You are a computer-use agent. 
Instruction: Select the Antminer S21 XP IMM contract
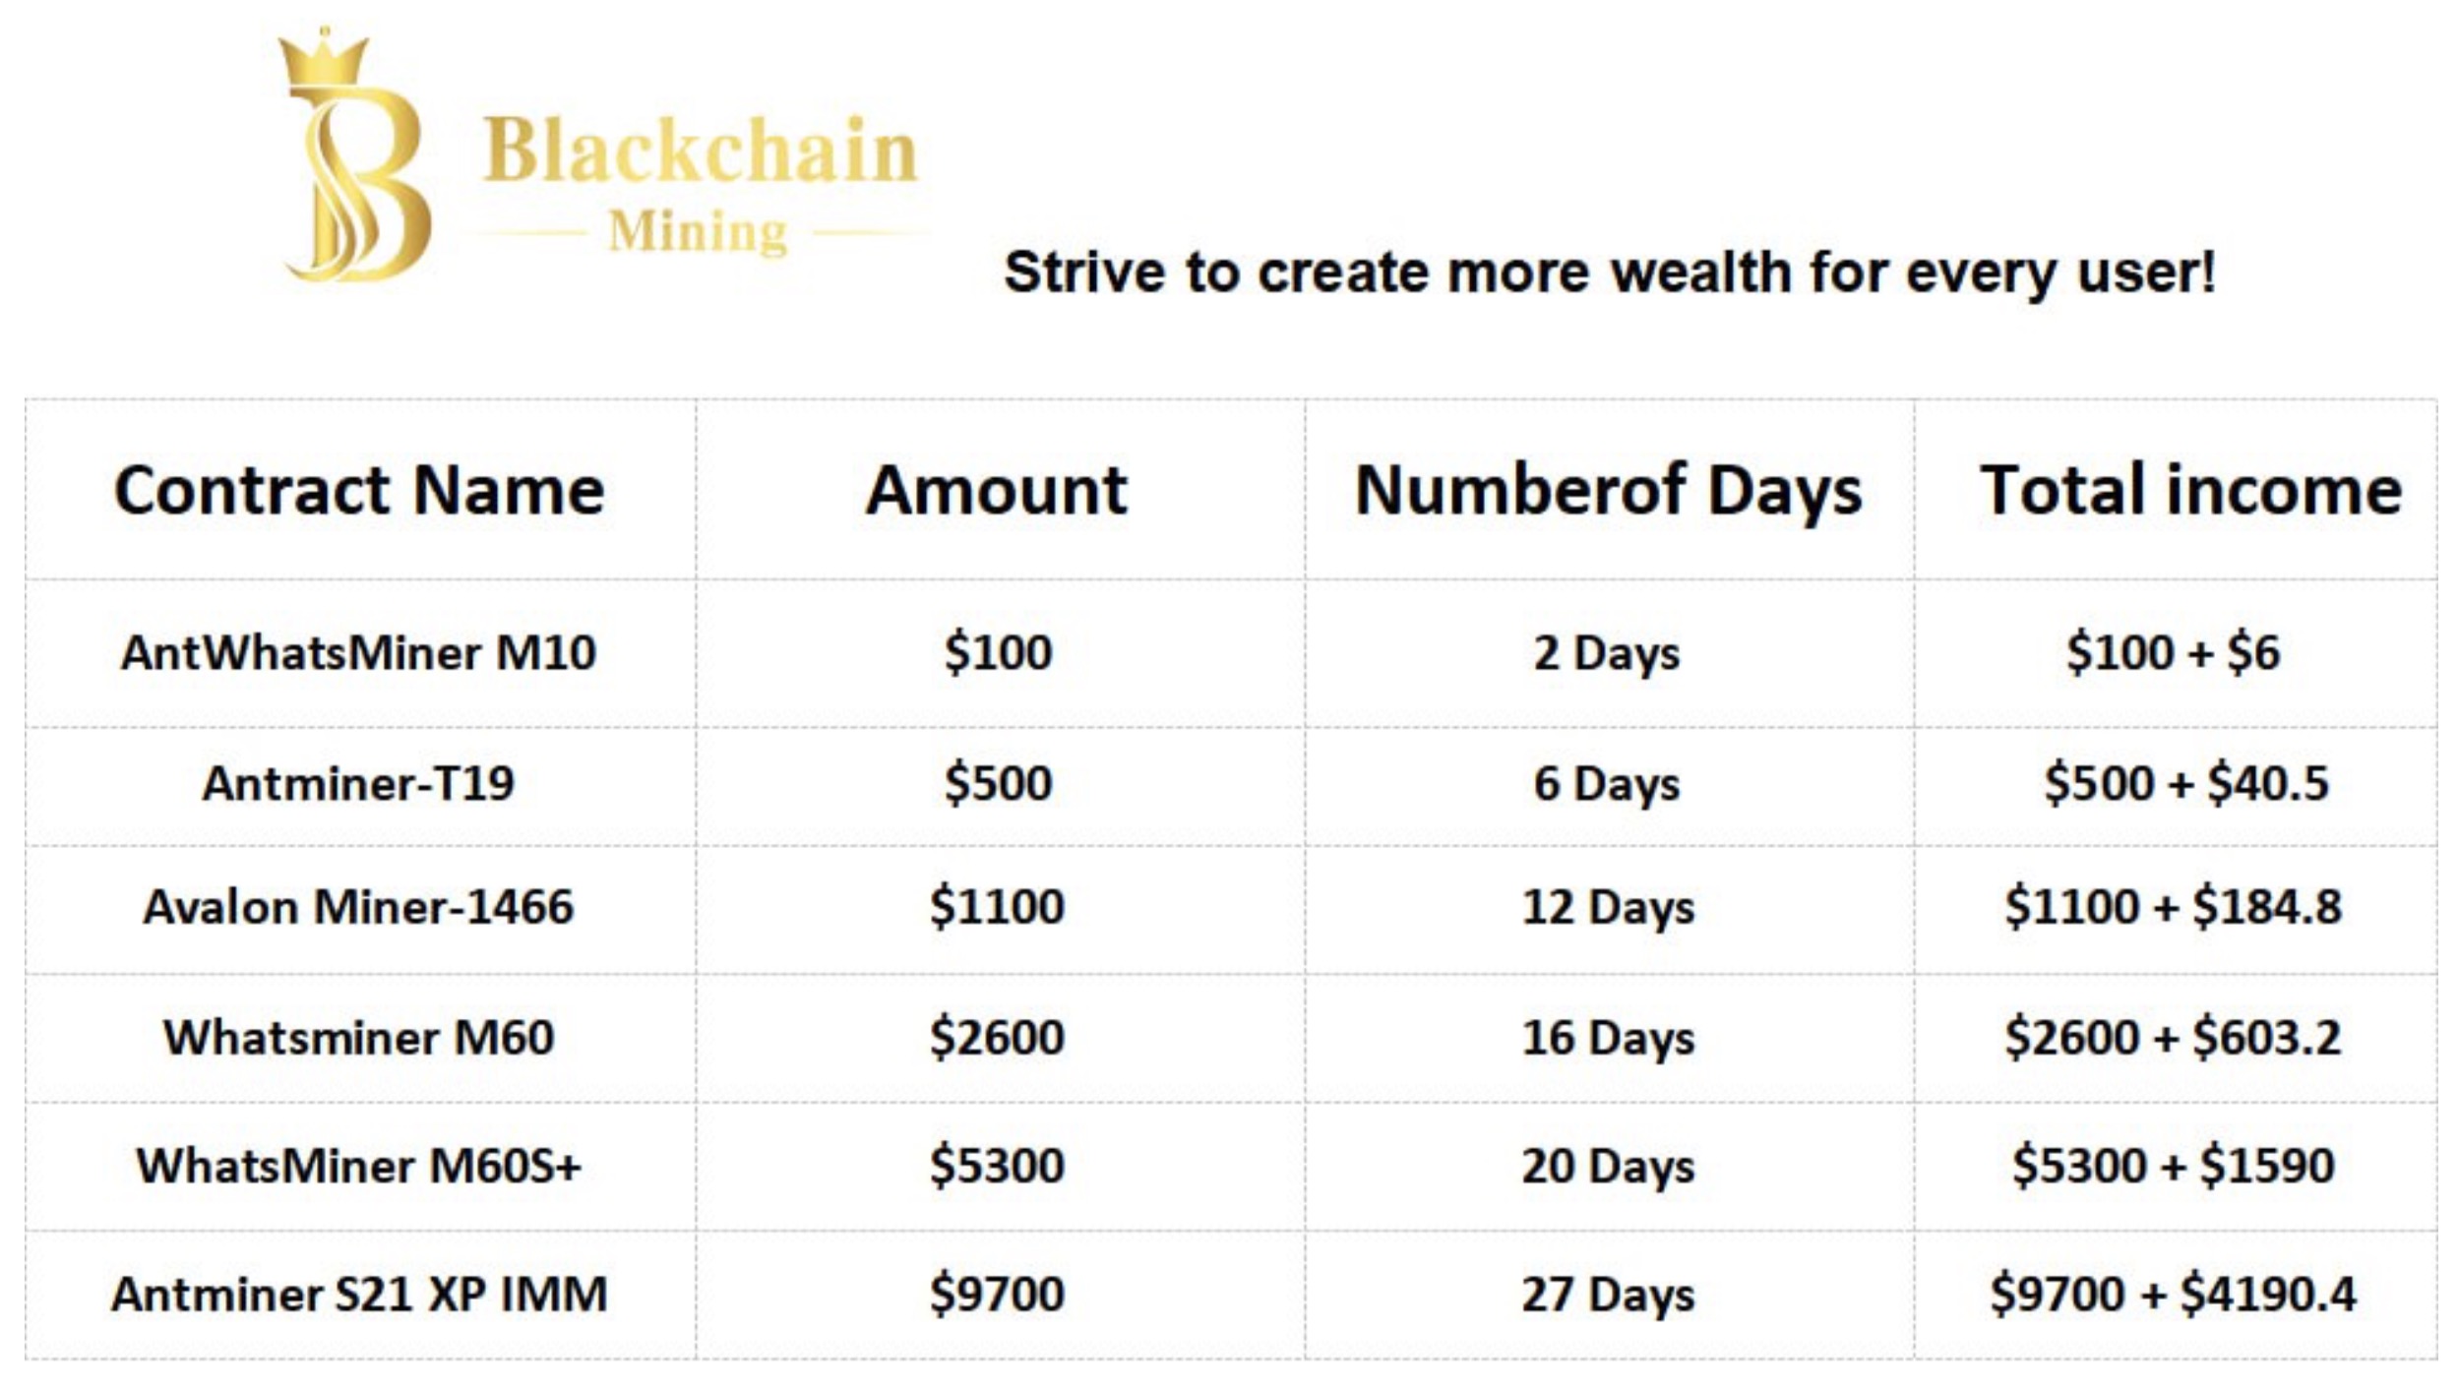click(x=358, y=1295)
